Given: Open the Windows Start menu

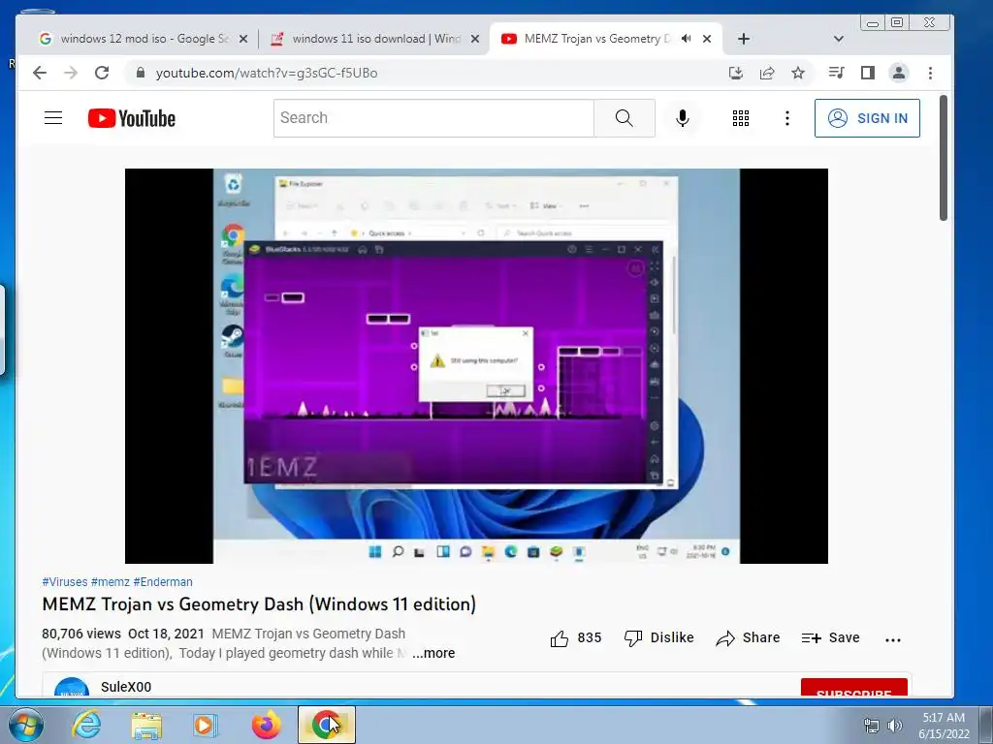Looking at the screenshot, I should pyautogui.click(x=26, y=725).
